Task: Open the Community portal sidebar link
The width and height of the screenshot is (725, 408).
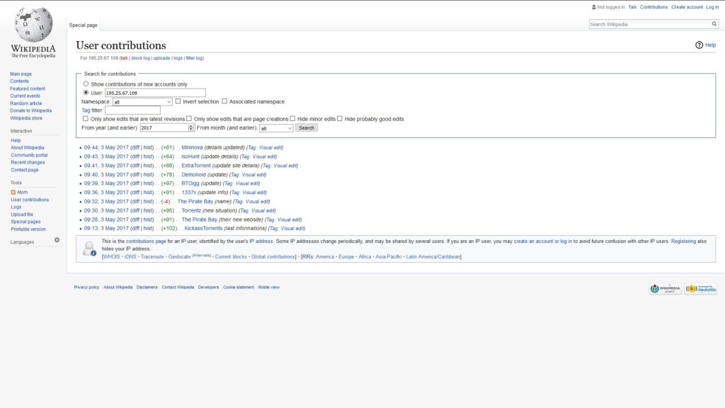Action: pyautogui.click(x=29, y=155)
